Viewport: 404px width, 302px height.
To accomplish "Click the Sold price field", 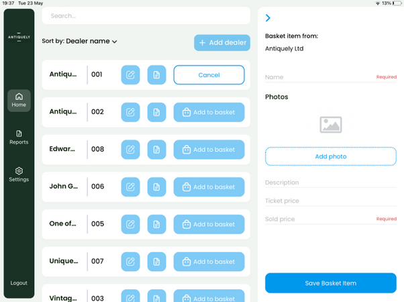I will pos(331,219).
